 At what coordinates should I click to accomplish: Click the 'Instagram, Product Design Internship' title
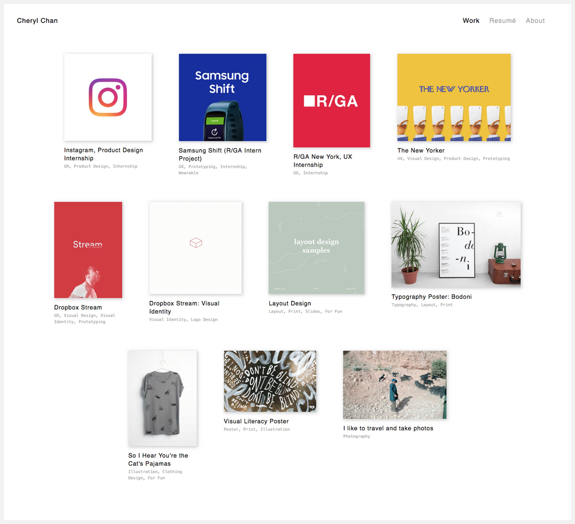104,154
